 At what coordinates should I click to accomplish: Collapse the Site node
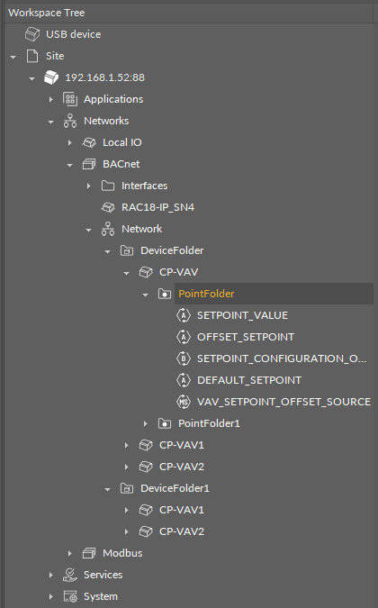13,57
